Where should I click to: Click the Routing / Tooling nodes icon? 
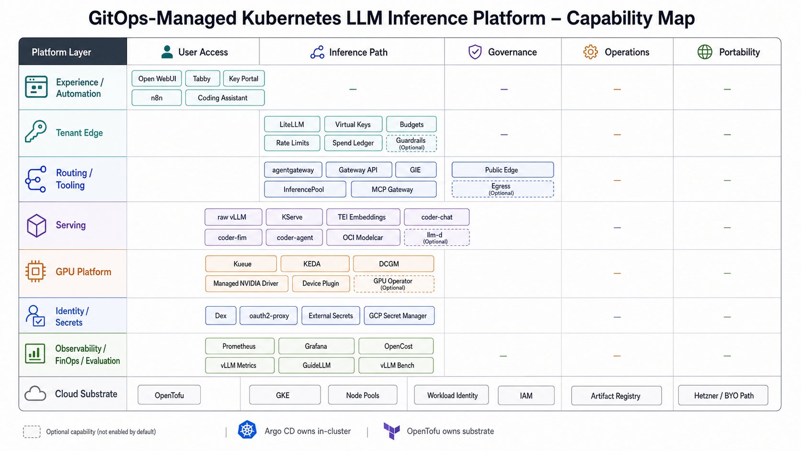coord(35,179)
